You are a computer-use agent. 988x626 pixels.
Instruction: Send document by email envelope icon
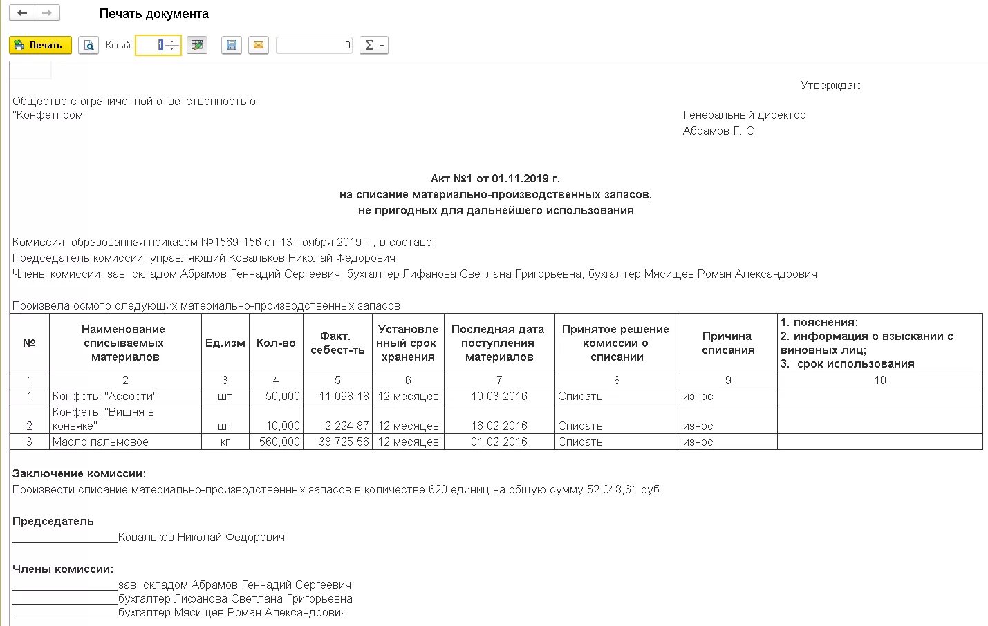[x=259, y=45]
